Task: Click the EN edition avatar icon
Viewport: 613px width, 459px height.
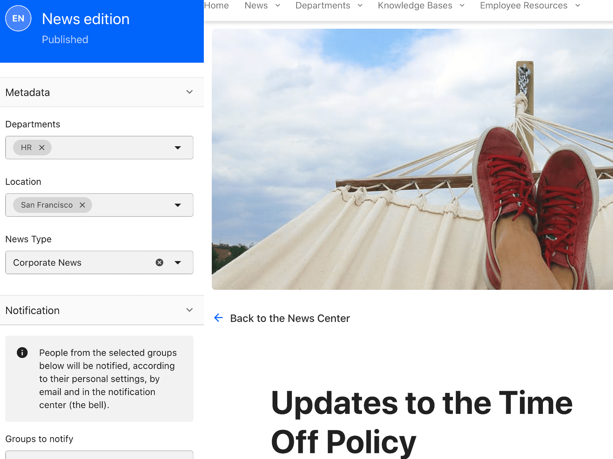Action: [18, 18]
